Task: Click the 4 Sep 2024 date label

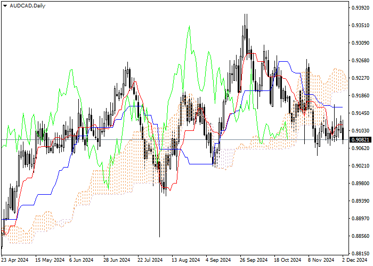Action: (218, 260)
